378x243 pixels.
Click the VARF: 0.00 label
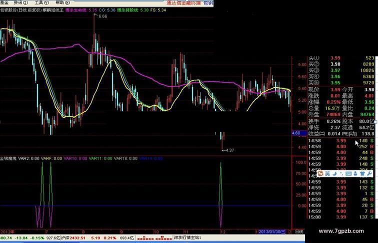point(51,159)
